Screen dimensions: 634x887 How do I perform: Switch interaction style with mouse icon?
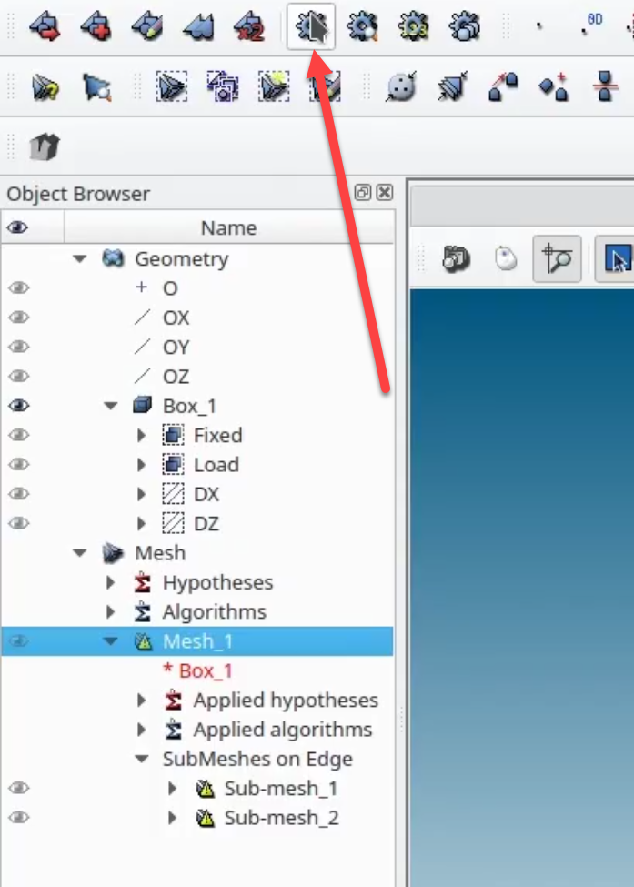click(x=506, y=259)
